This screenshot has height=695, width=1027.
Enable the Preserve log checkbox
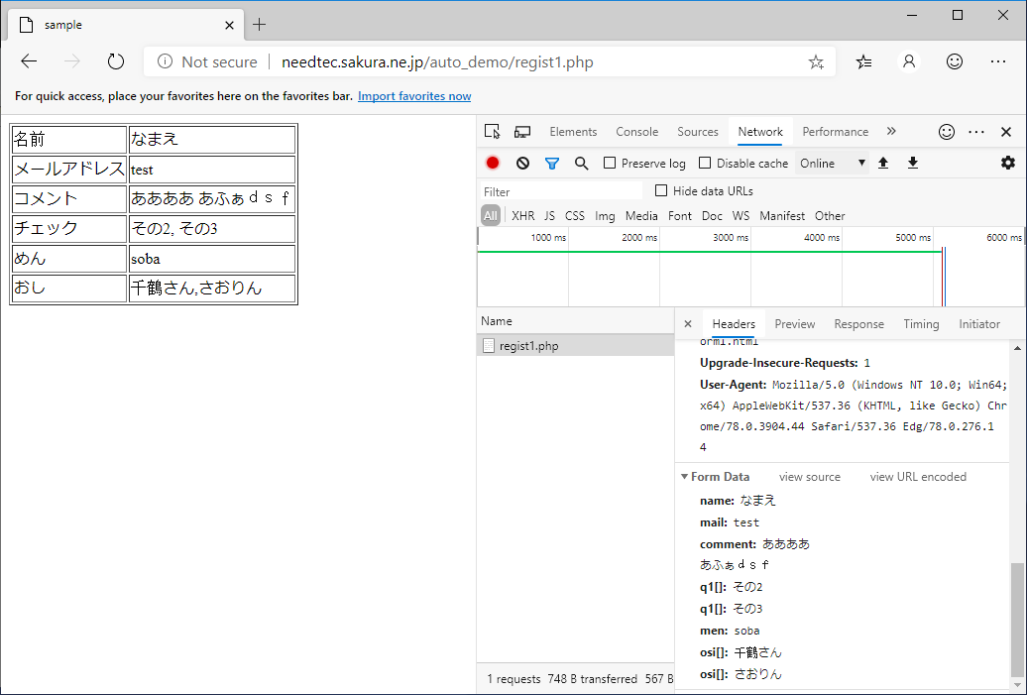click(610, 163)
